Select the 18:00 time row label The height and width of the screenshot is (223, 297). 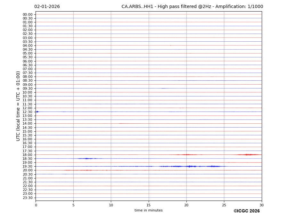27,155
